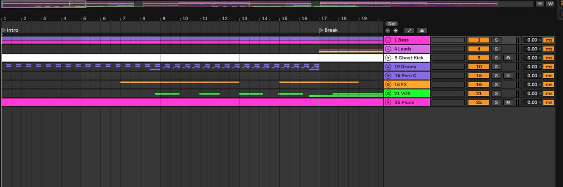Click the 15 Perc C track delay 0.00 field
The height and width of the screenshot is (187, 563).
coord(532,76)
